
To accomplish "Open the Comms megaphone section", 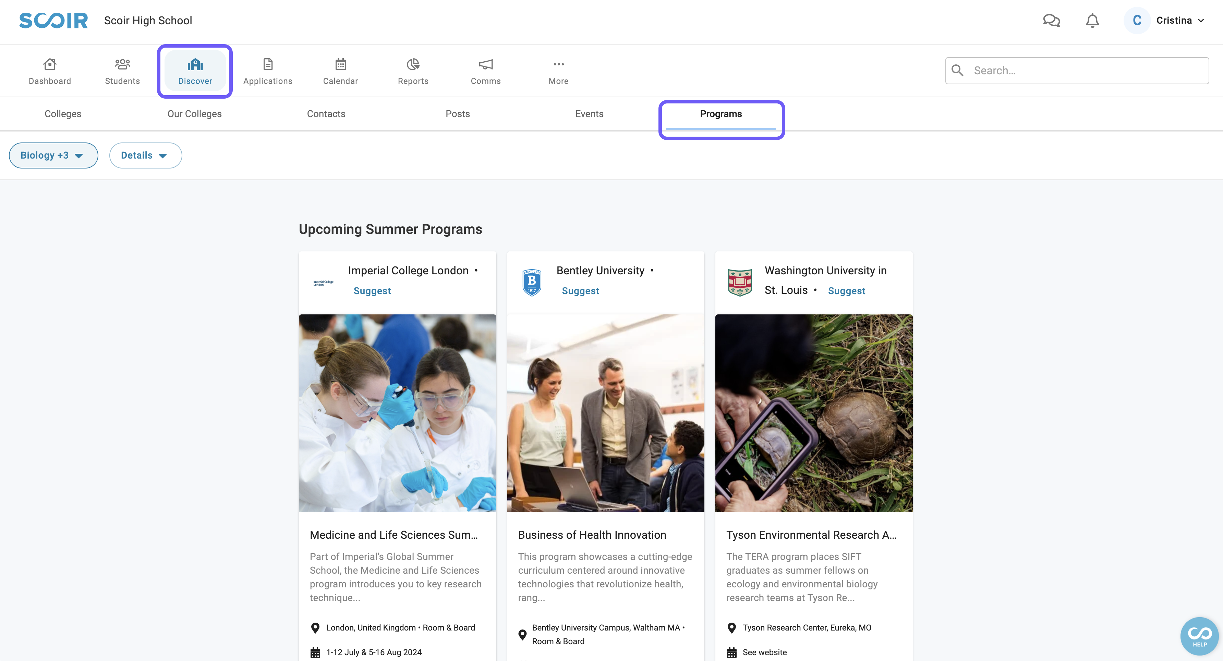I will (x=486, y=71).
